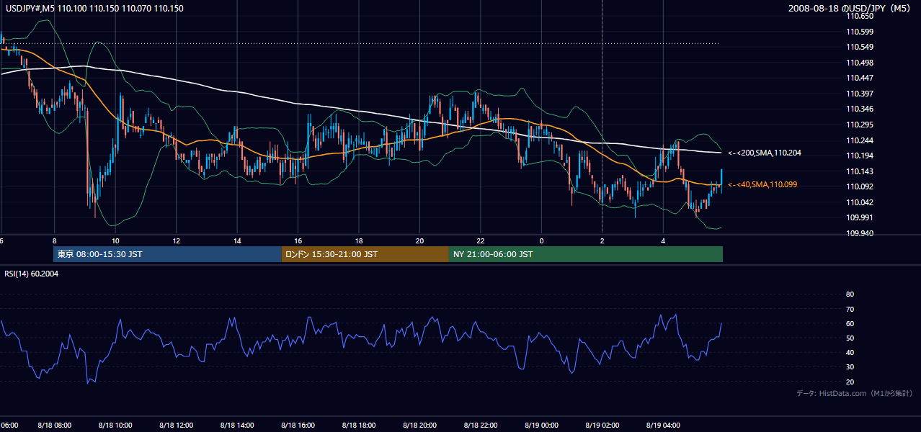Viewport: 921px width, 432px height.
Task: Click price axis value 109.991
Action: point(861,217)
